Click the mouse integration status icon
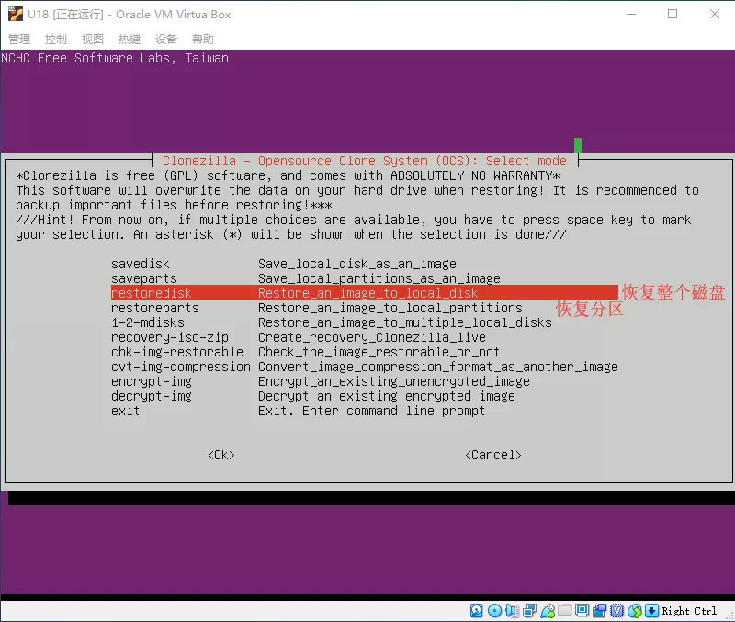This screenshot has height=622, width=735. point(635,610)
